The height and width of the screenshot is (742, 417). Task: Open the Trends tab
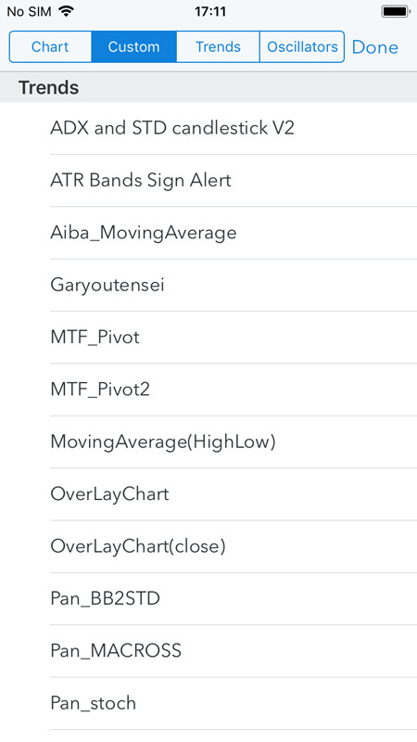pyautogui.click(x=218, y=47)
